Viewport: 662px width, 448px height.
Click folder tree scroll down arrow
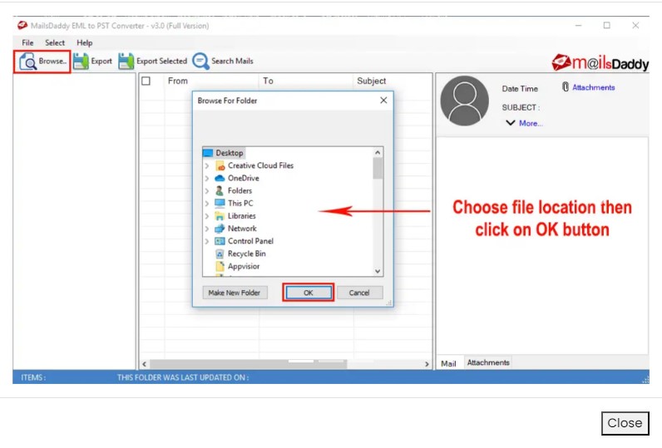pyautogui.click(x=378, y=271)
